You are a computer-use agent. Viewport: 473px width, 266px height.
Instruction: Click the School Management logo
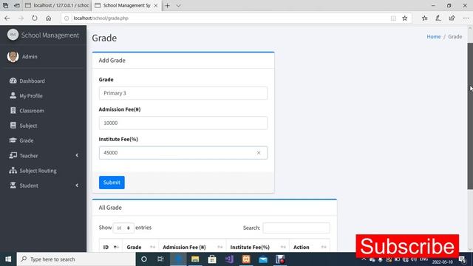tap(13, 35)
